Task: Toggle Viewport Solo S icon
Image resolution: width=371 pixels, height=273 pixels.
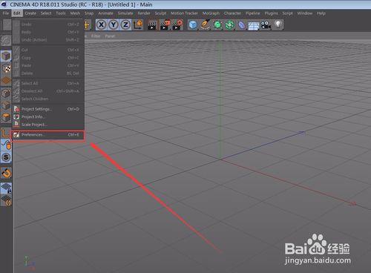Action: coord(6,157)
